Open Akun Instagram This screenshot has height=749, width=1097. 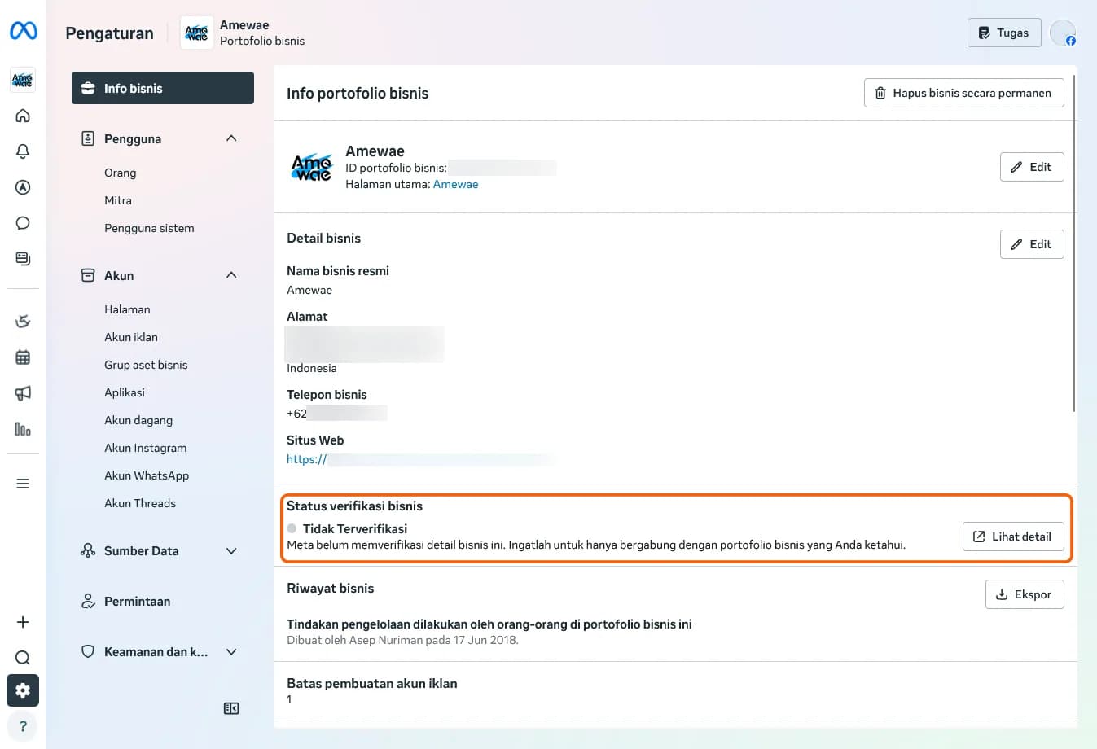(145, 448)
